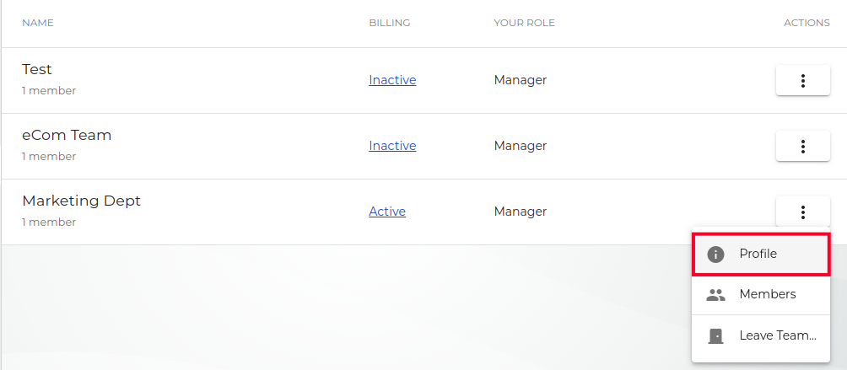The image size is (847, 370).
Task: Click the ACTIONS column header
Action: click(807, 24)
